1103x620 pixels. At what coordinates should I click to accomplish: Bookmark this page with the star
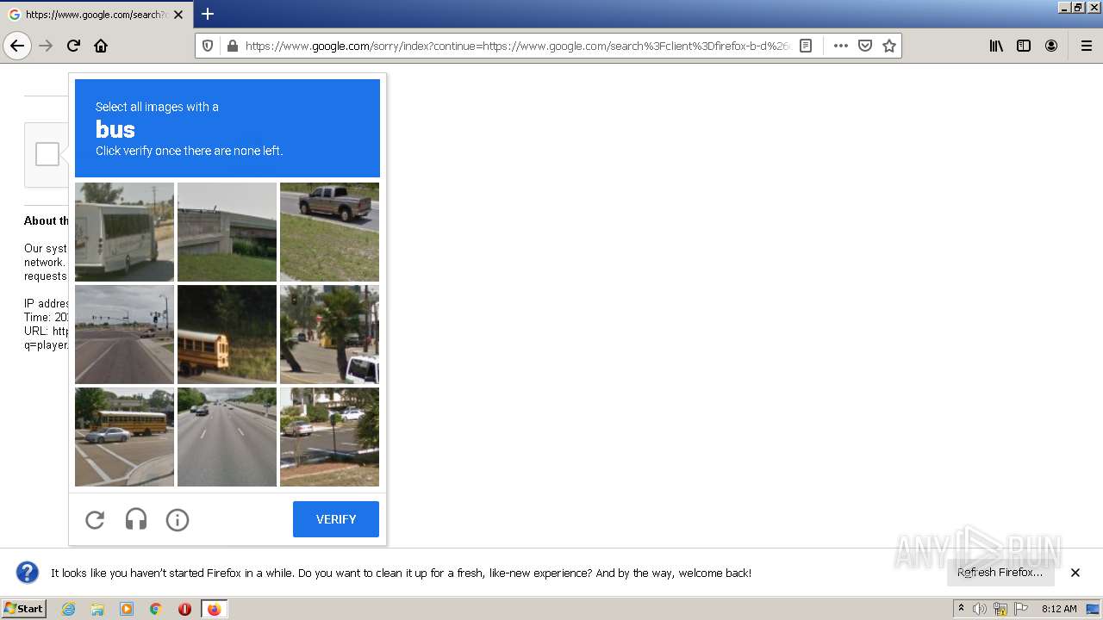pyautogui.click(x=889, y=46)
